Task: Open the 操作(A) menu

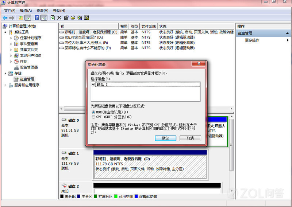Action: [26, 11]
